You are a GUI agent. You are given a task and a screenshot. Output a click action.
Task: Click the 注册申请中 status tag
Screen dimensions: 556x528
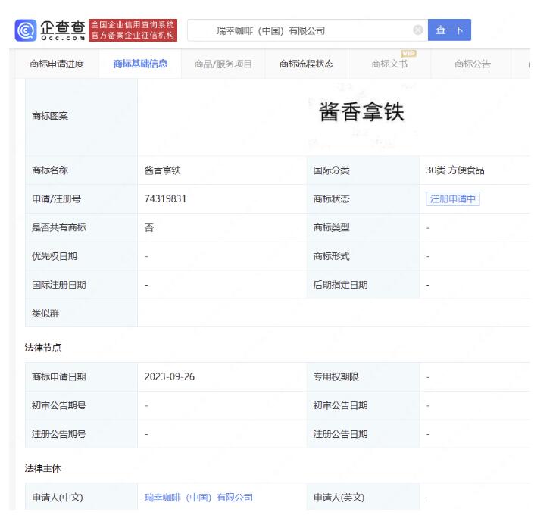pos(453,199)
